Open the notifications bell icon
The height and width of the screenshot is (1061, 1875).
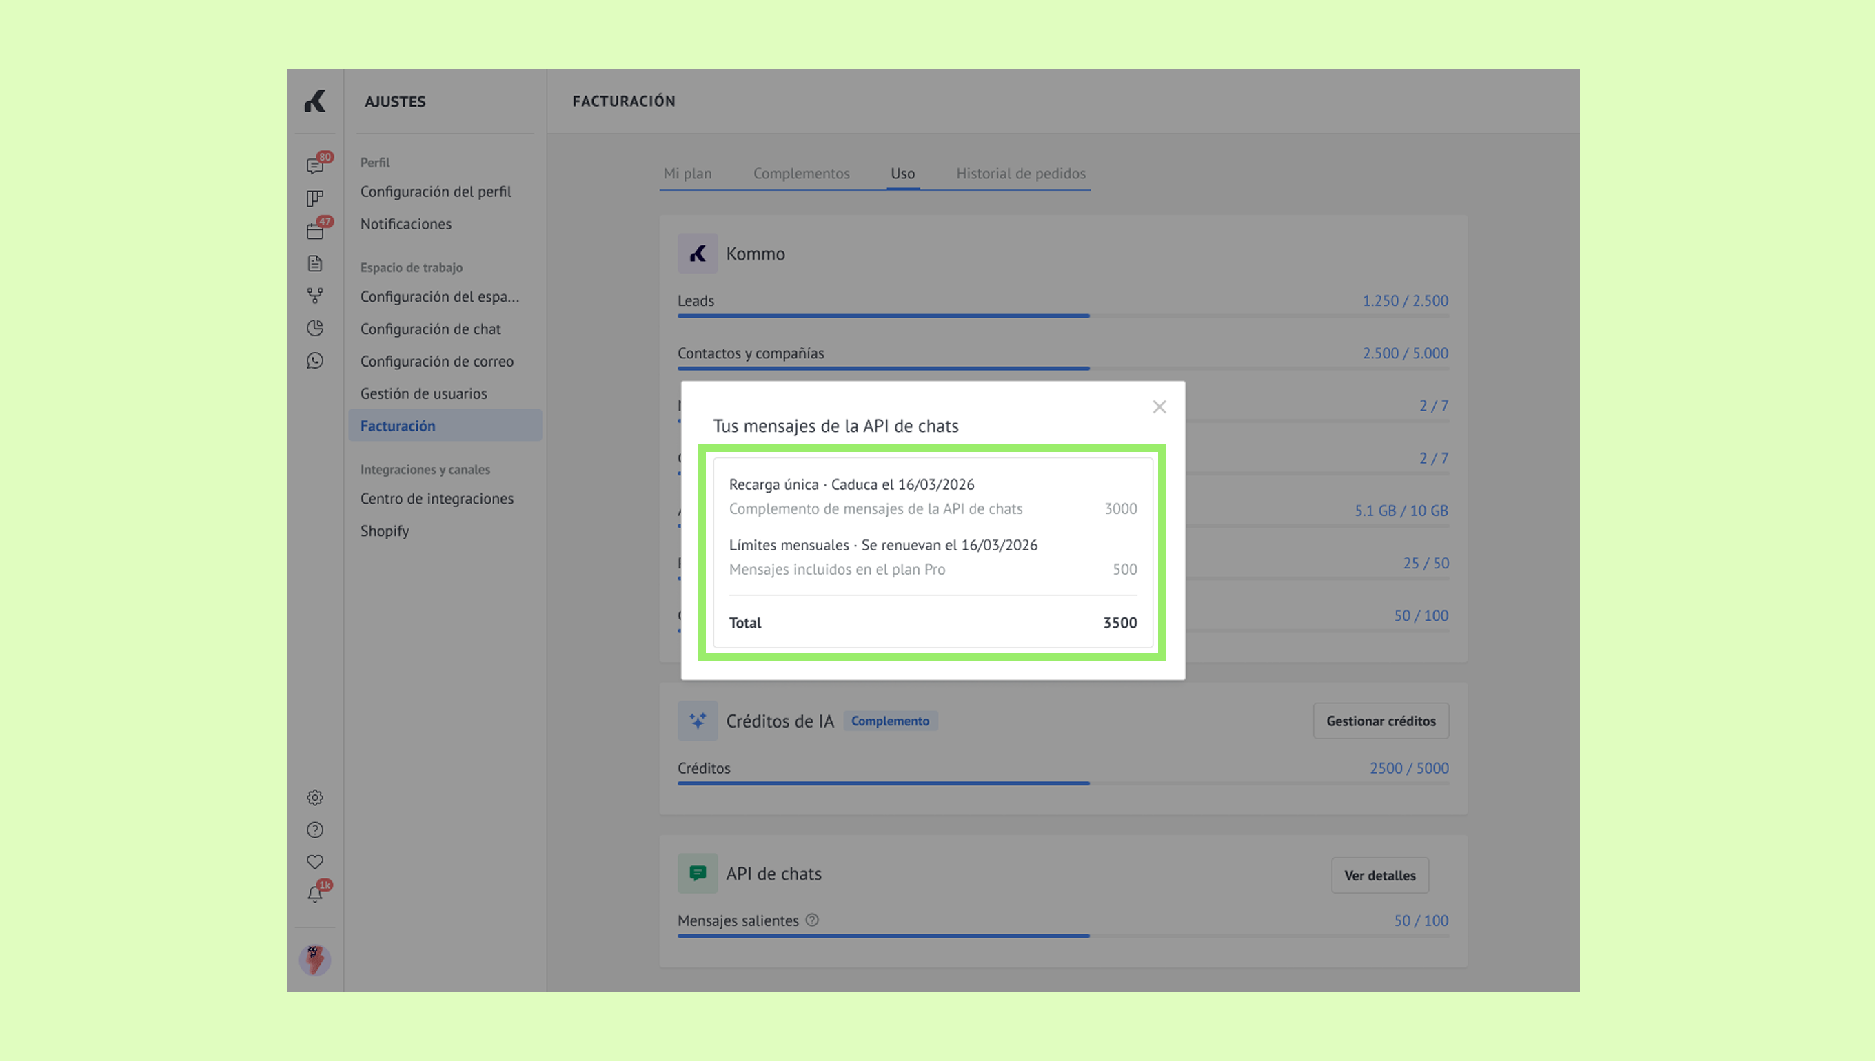pos(315,894)
